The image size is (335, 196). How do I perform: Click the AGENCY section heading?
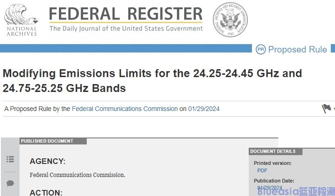(47, 161)
